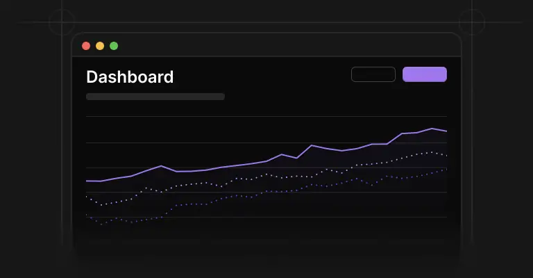Select the Dashboard heading text
533x278 pixels.
130,77
